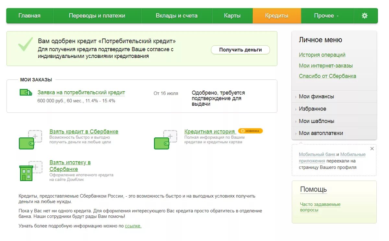
Task: Follow the ссылке link in the bottom paragraph
Action: coord(133,226)
